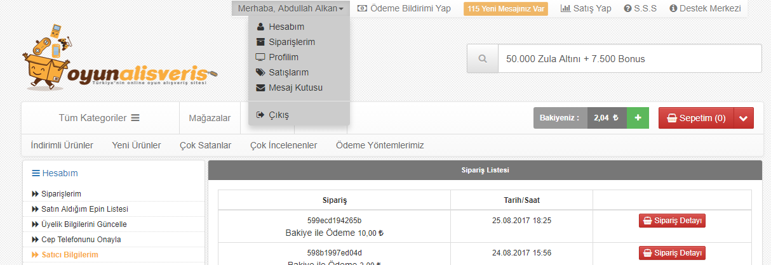
Task: Click Ödeme Bildirimi Yap link
Action: click(x=404, y=8)
